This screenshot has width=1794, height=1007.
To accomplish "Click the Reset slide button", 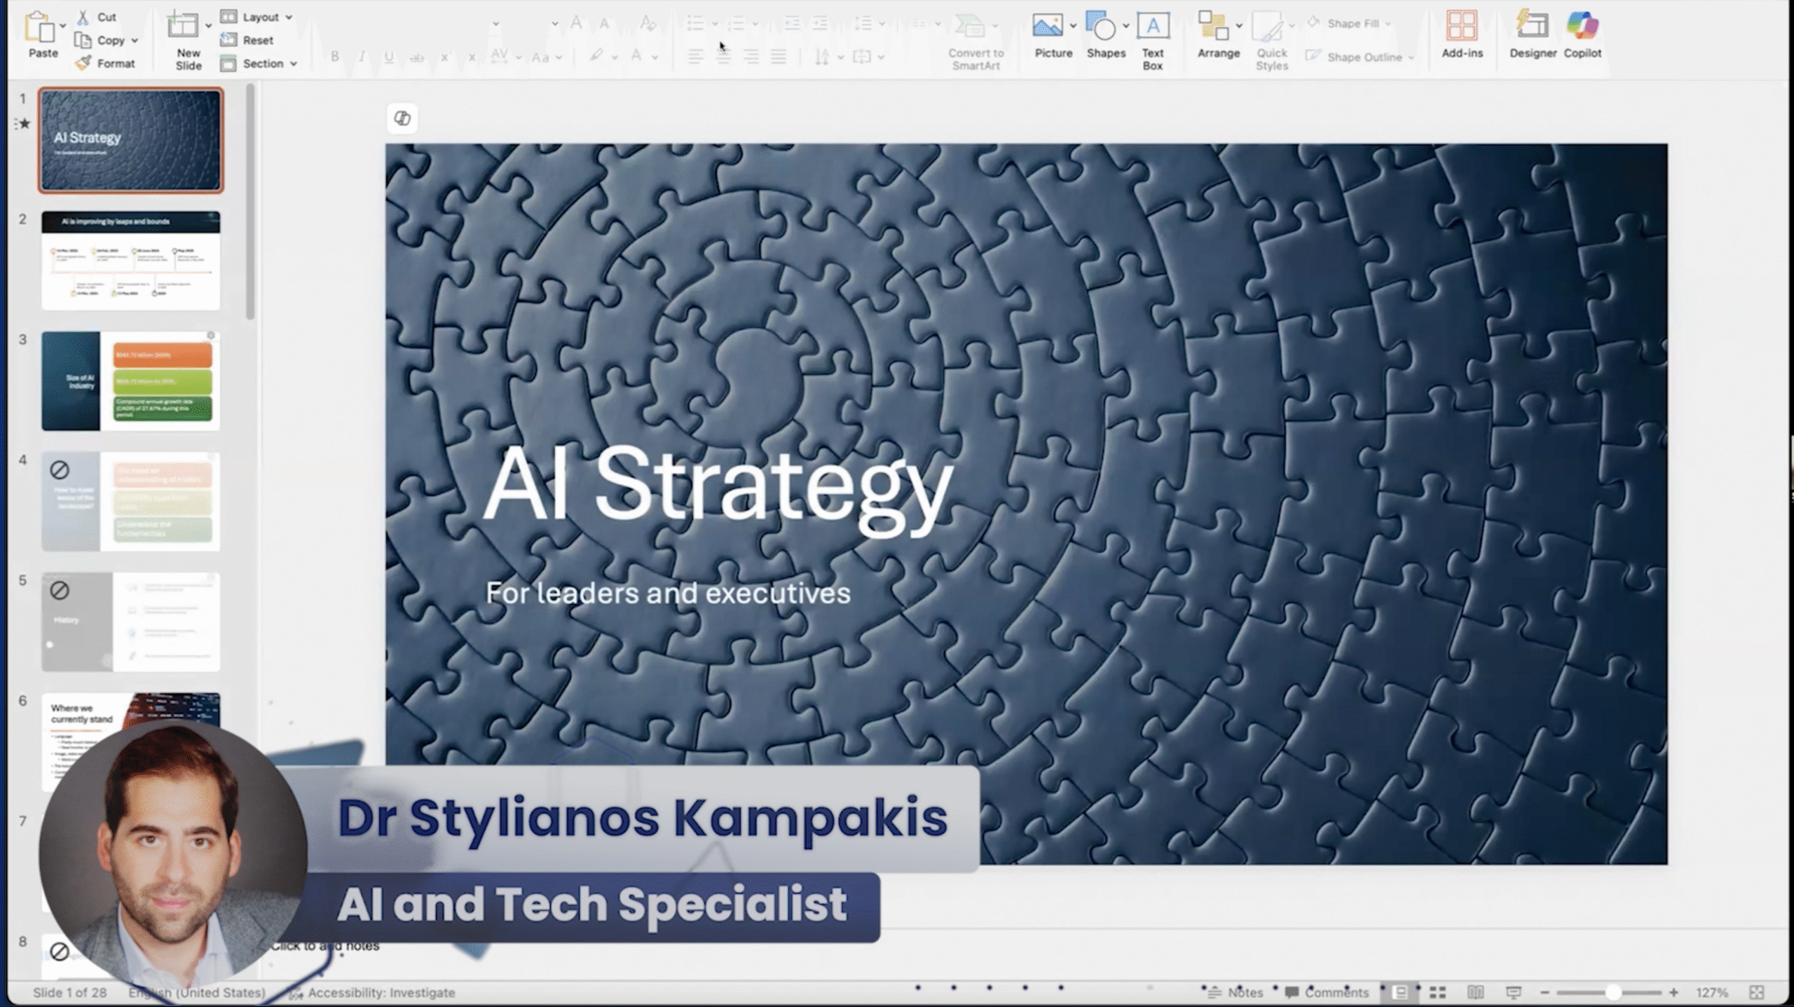I will (247, 40).
